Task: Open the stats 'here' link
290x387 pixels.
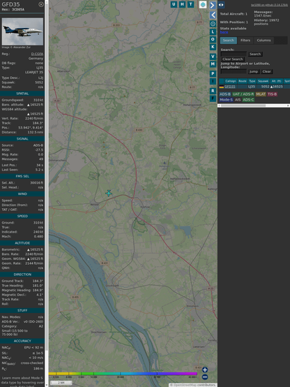Action: click(x=224, y=32)
